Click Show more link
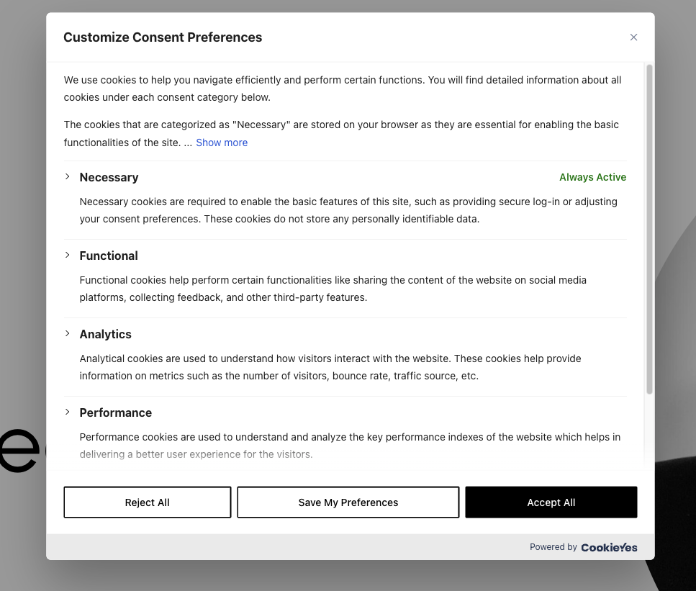Screen dimensions: 696x591 click(x=222, y=143)
